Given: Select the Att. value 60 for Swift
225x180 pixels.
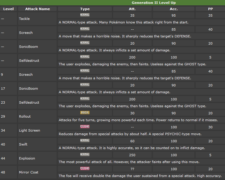Looking at the screenshot, I should [132, 141].
